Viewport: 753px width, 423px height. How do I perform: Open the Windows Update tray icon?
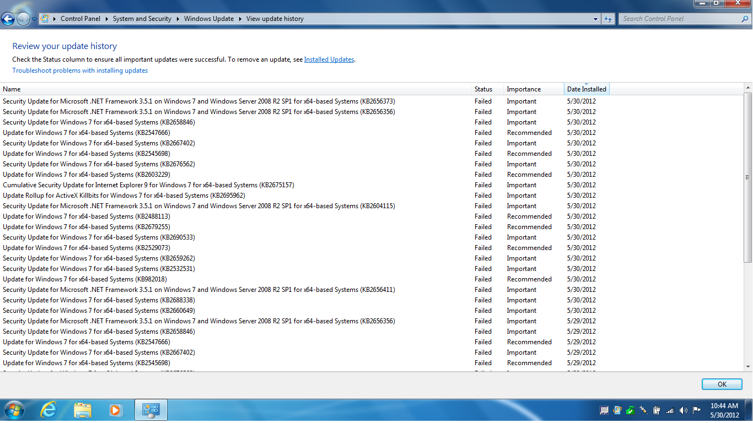617,410
